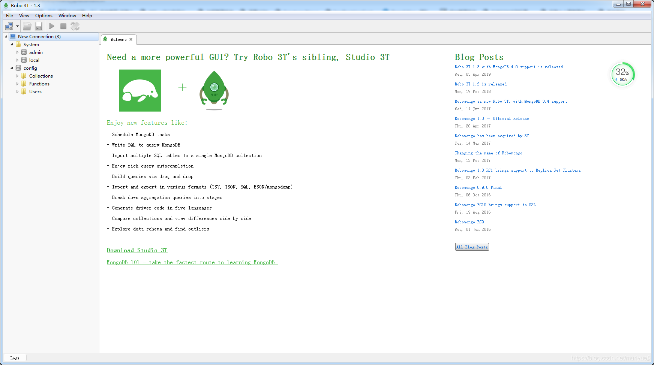This screenshot has height=365, width=654.
Task: Click the local database icon
Action: (x=24, y=60)
